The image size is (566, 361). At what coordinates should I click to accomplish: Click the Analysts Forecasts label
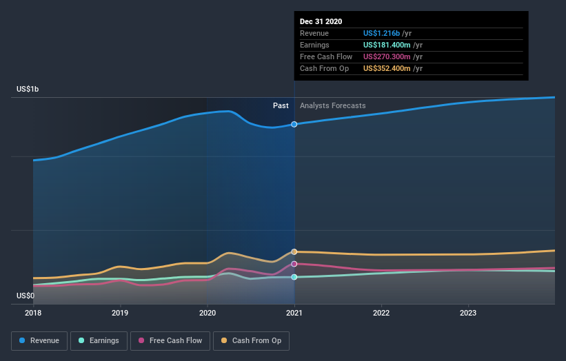[x=332, y=105]
